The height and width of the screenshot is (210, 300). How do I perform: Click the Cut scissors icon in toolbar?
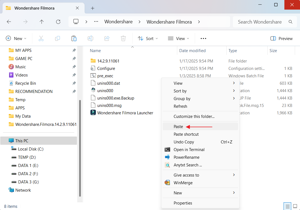[x=41, y=38]
